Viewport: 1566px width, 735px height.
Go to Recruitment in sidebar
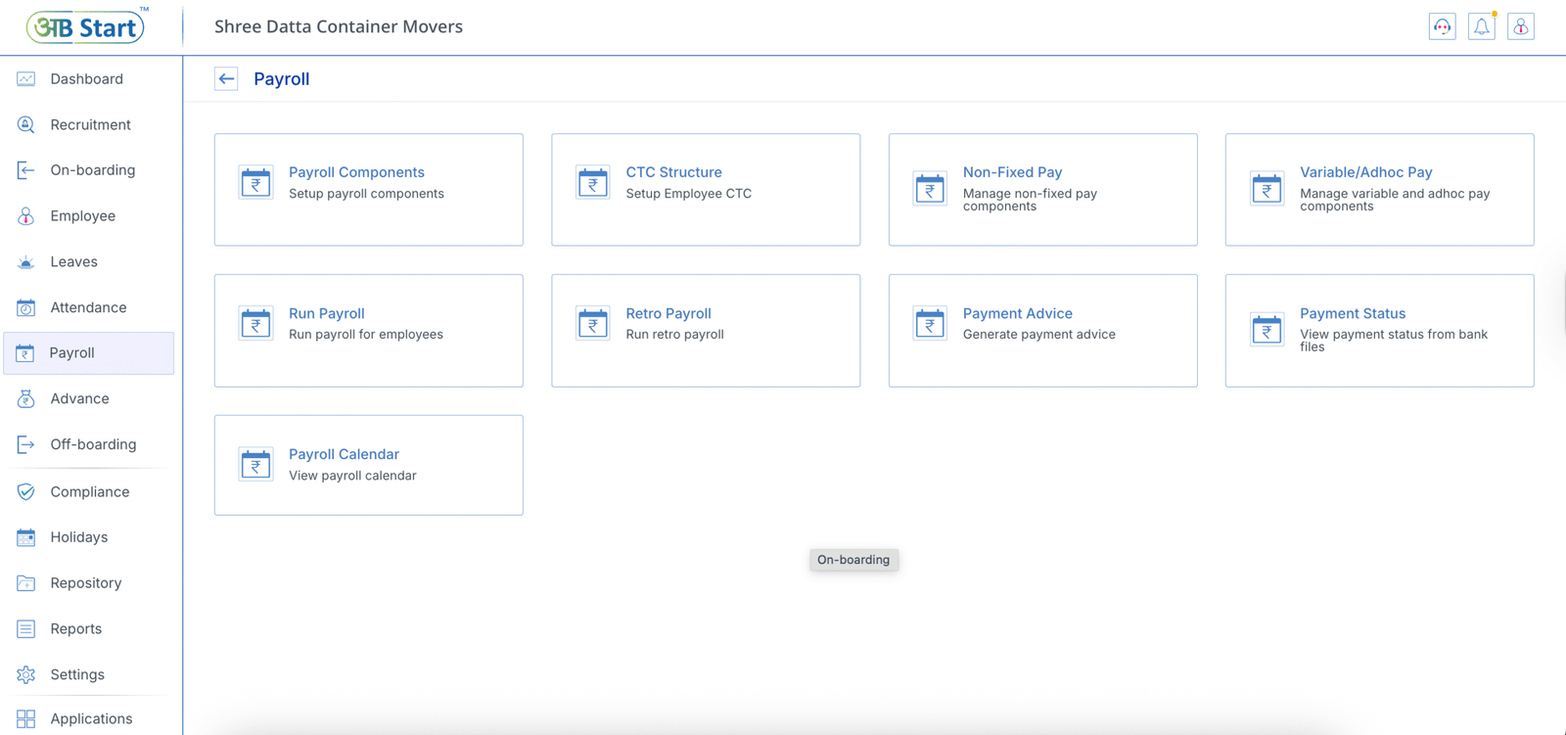click(90, 125)
